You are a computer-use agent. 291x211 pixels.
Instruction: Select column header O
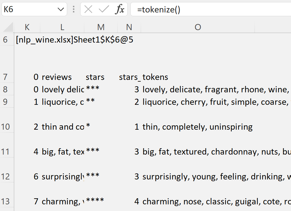click(198, 27)
